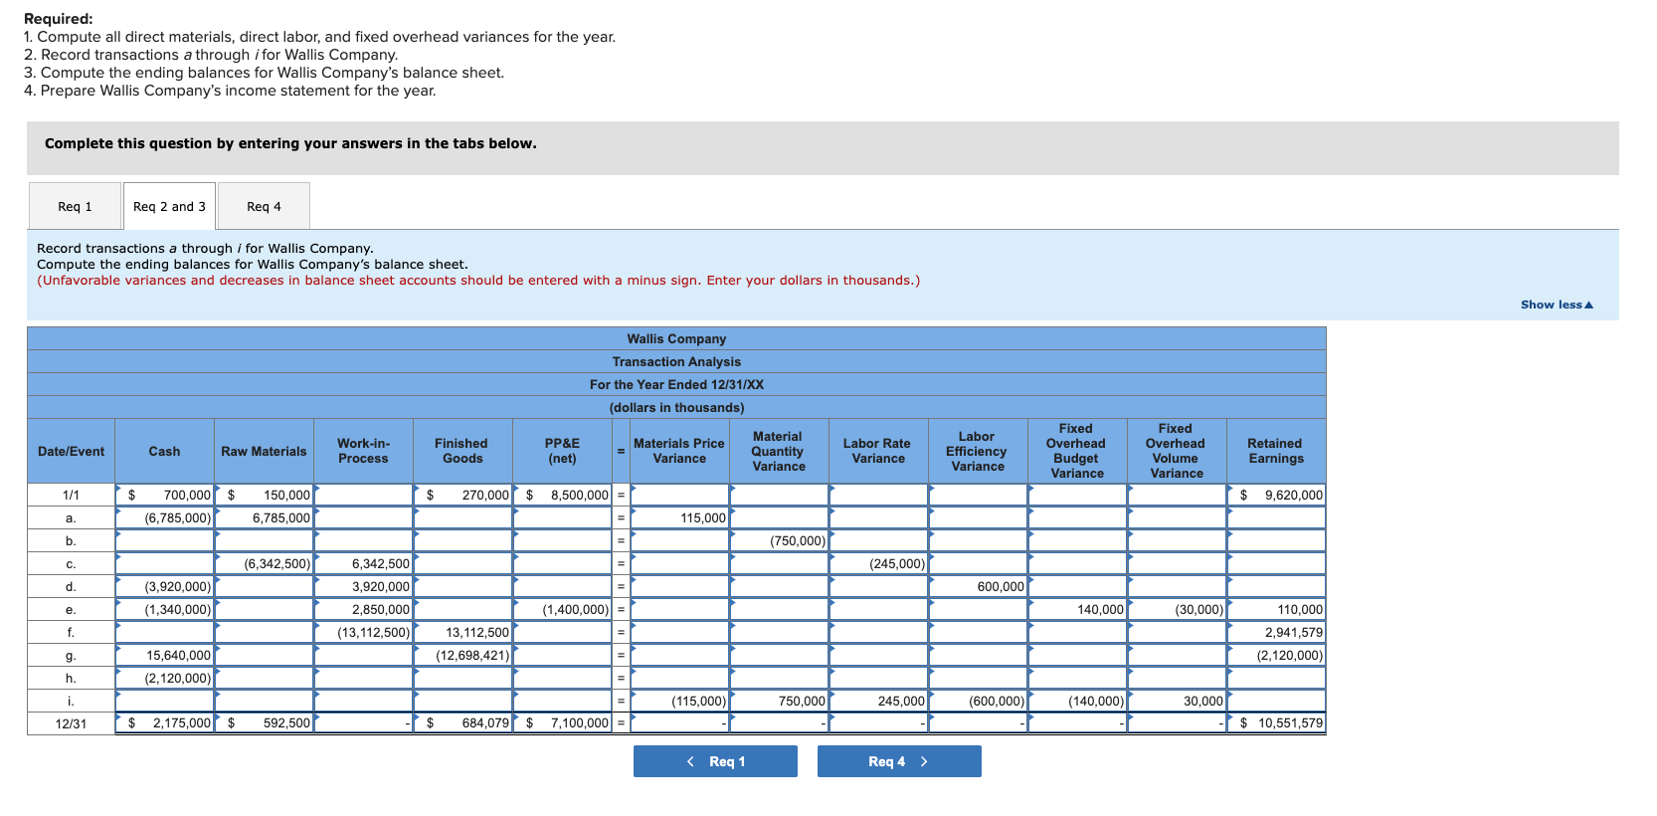Click the Work-in-Process column header
Viewport: 1657px width, 816px height.
pyautogui.click(x=364, y=451)
